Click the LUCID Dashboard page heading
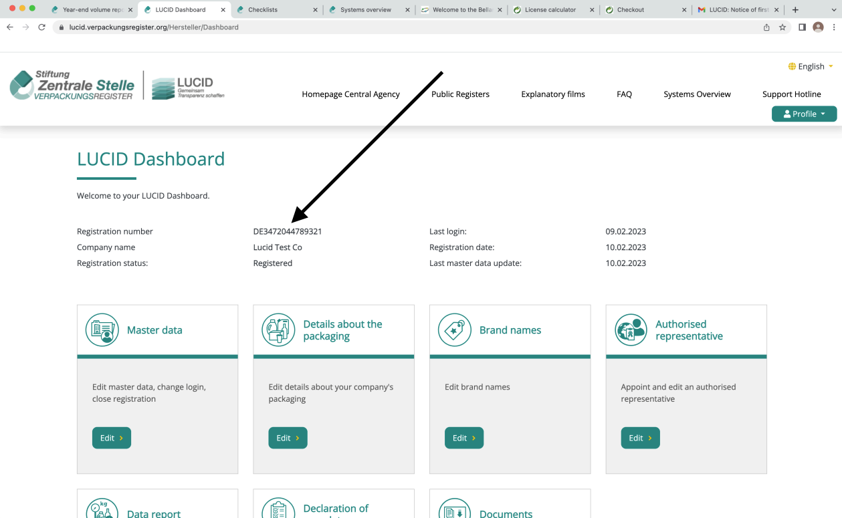The height and width of the screenshot is (518, 842). point(151,159)
